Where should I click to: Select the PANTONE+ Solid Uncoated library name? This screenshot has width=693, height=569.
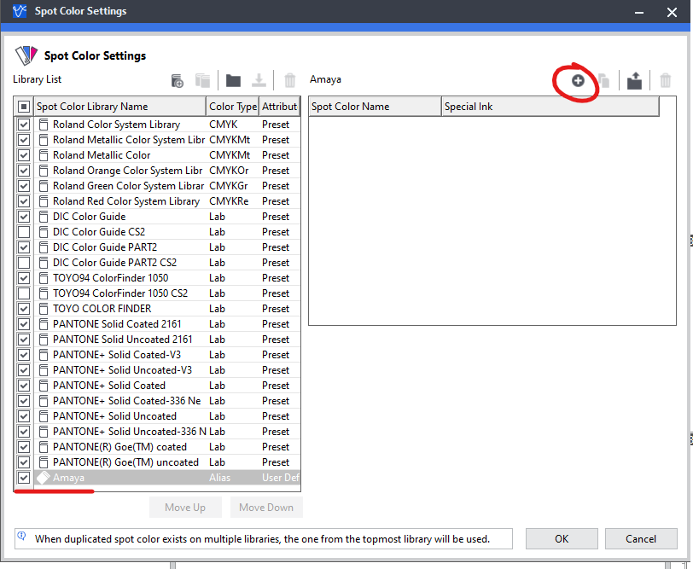point(114,416)
